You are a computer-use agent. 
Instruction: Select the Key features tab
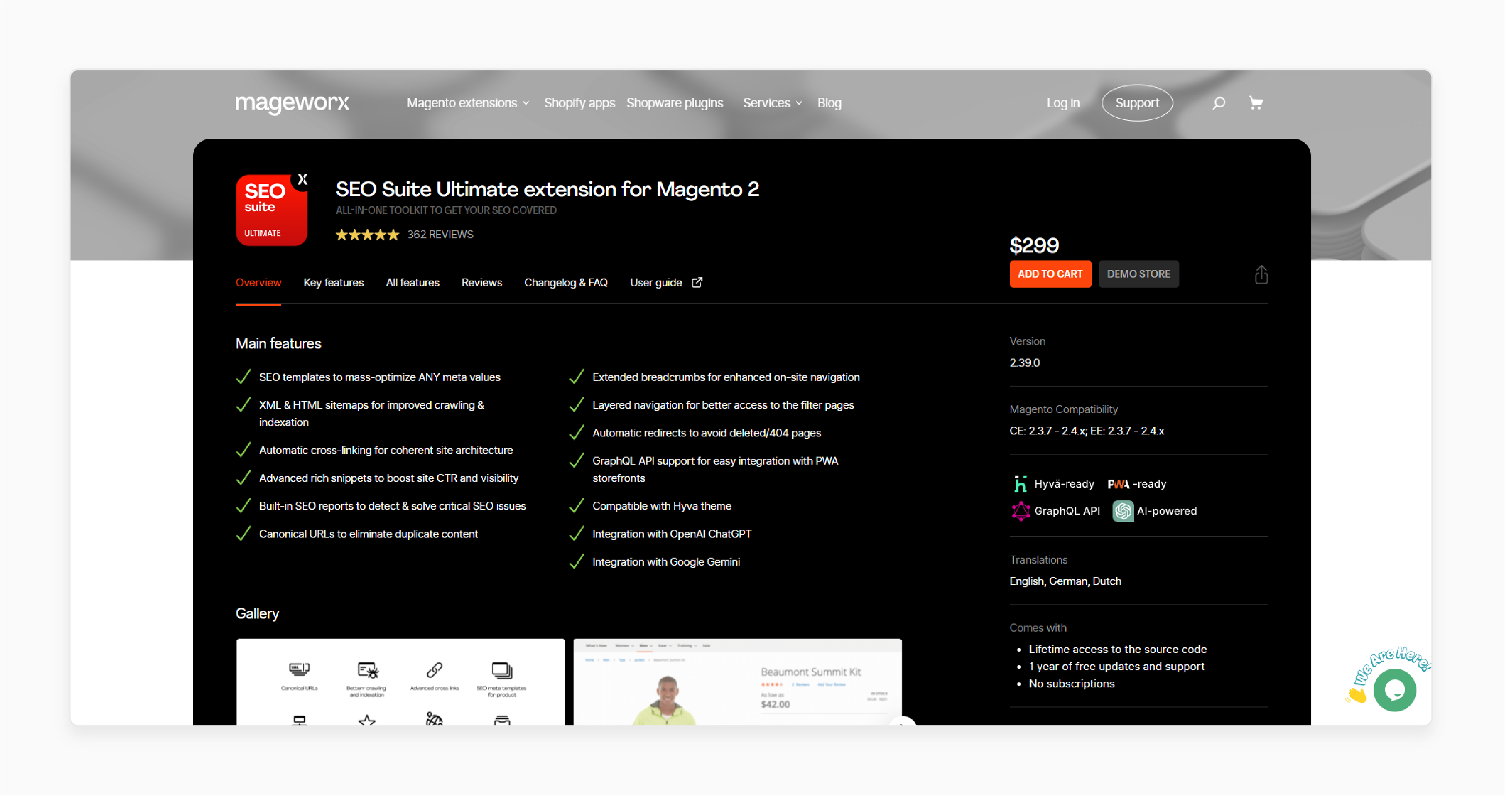(x=334, y=283)
